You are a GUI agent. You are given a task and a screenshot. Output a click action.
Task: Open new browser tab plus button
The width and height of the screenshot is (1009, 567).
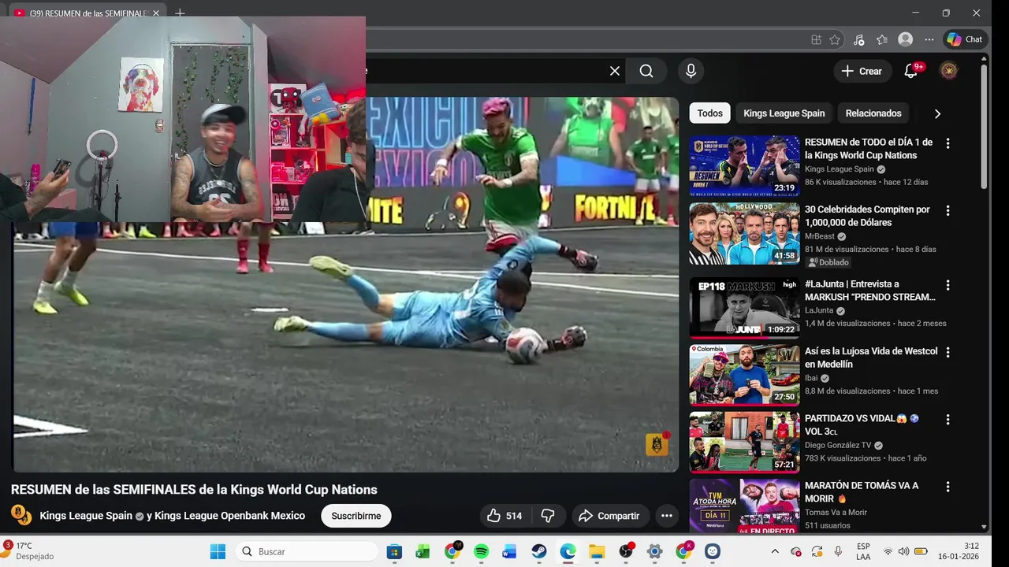tap(180, 13)
